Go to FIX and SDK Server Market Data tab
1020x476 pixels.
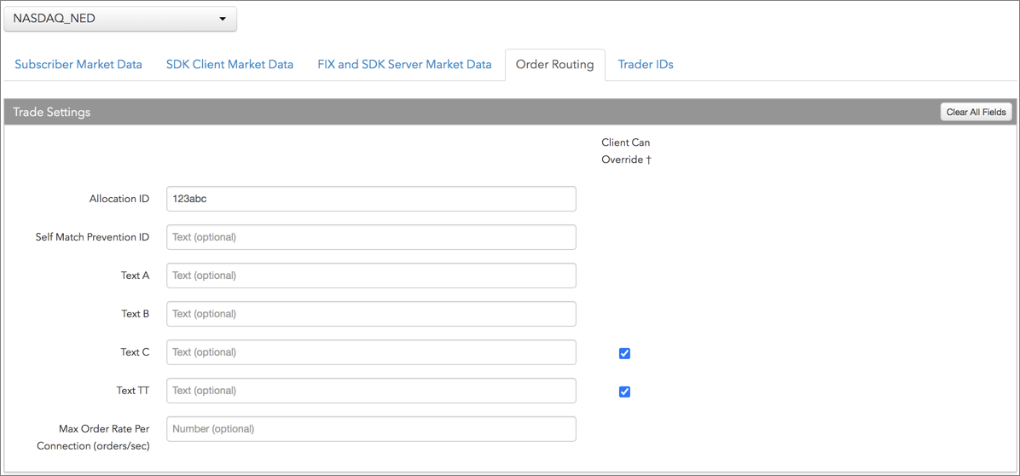point(404,65)
